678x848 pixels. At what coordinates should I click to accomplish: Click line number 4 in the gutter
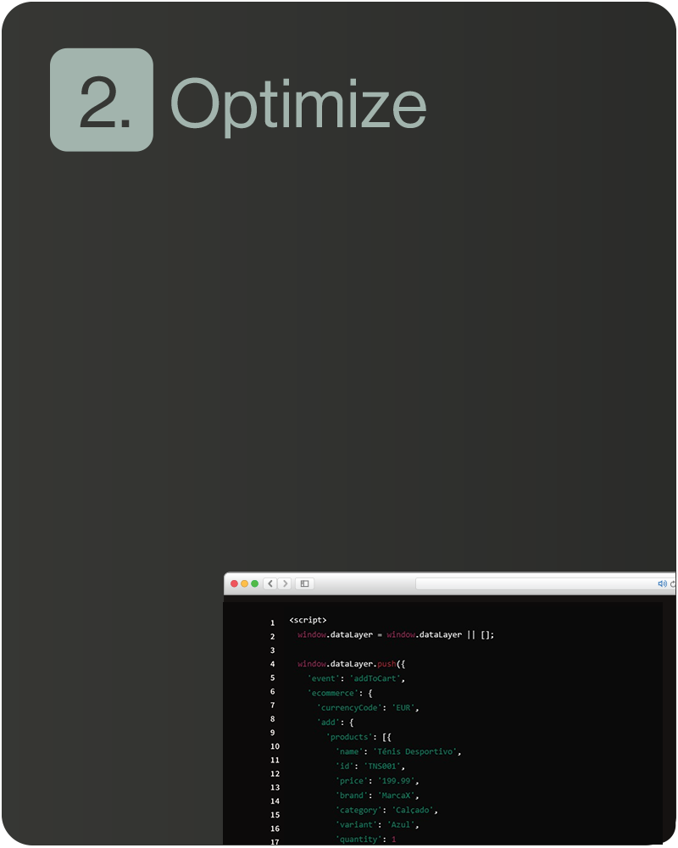coord(273,664)
